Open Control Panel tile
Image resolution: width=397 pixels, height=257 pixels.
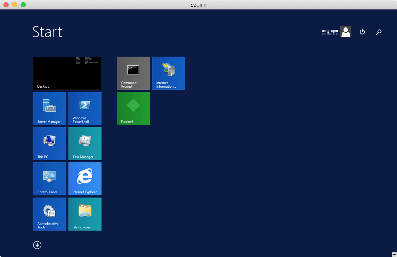click(50, 179)
